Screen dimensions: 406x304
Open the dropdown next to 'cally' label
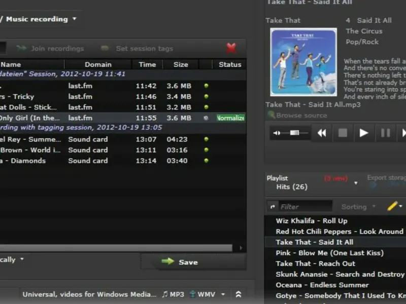pos(22,259)
